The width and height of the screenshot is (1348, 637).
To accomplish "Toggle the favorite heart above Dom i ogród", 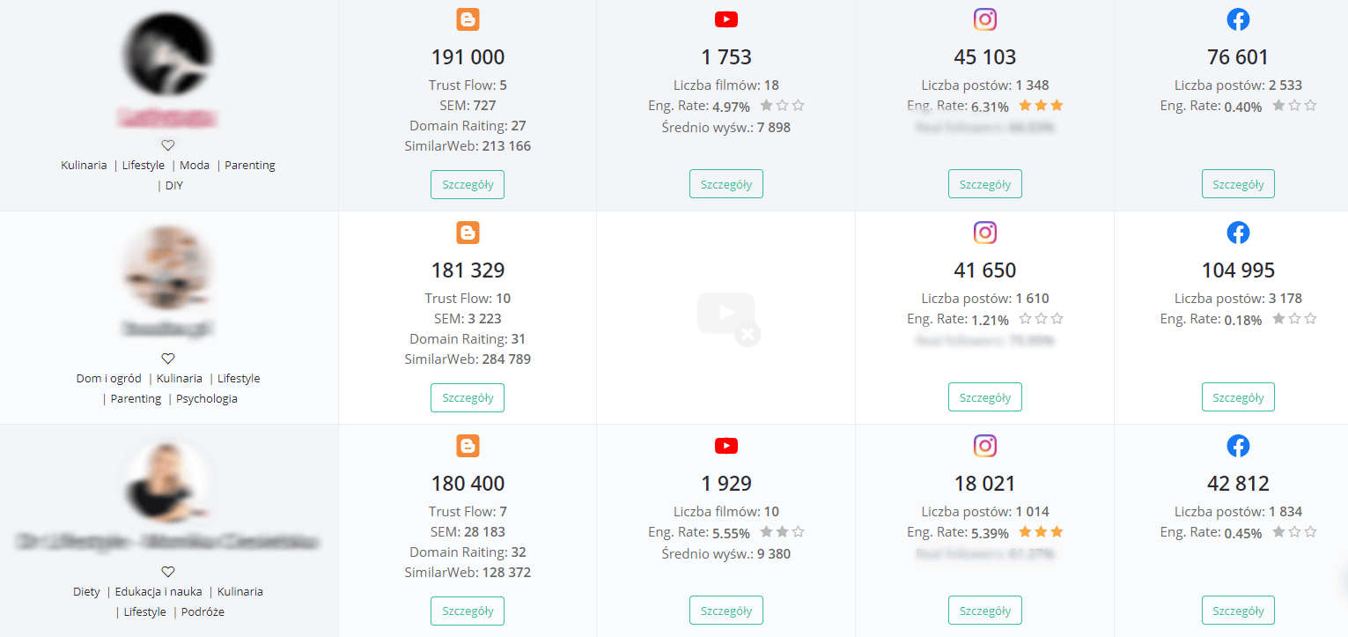I will [168, 359].
